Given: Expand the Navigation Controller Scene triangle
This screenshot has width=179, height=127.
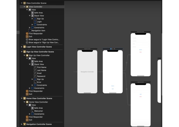Looking at the screenshot, I should tap(22, 124).
